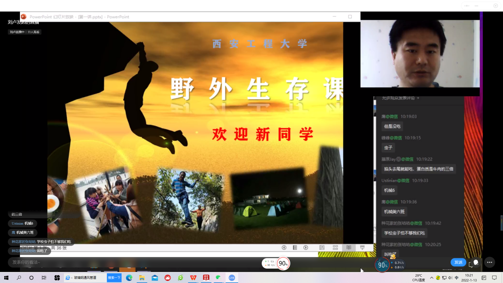Click the 西安工程大学 title text
This screenshot has width=503, height=283.
[260, 44]
